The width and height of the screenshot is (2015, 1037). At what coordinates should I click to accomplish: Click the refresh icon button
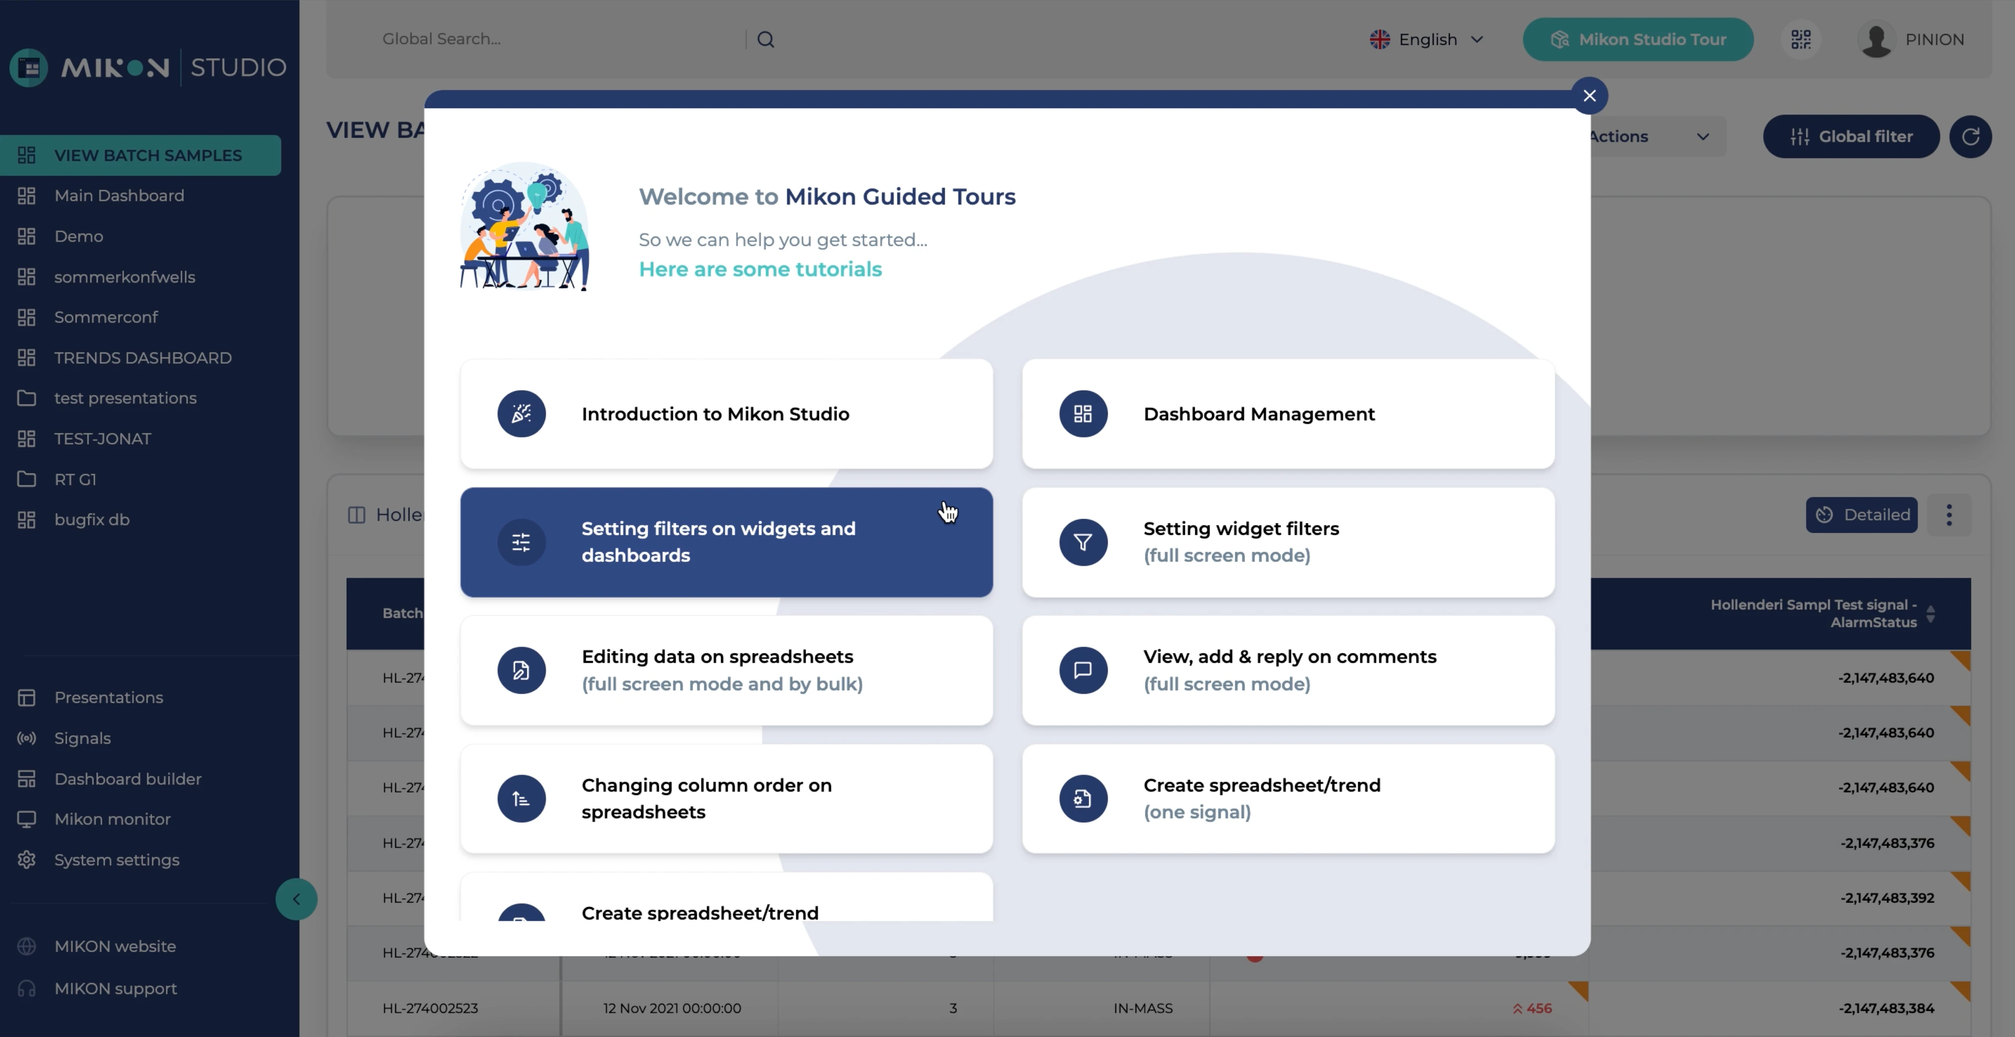pyautogui.click(x=1970, y=136)
